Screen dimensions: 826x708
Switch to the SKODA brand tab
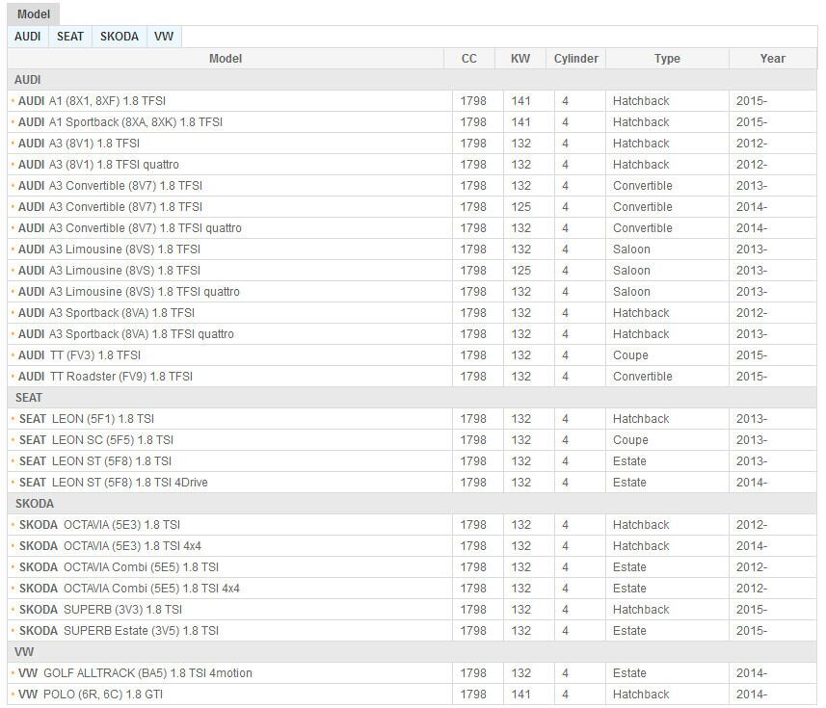tap(120, 37)
